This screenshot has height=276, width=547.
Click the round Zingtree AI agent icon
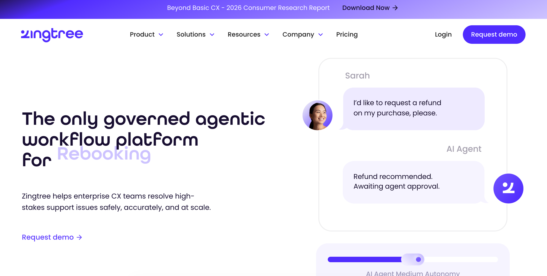[508, 188]
